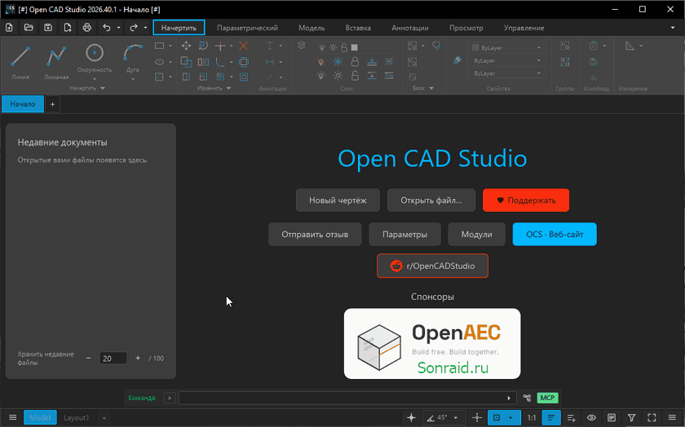Select the Rotate tool icon
The width and height of the screenshot is (685, 427).
[x=203, y=46]
